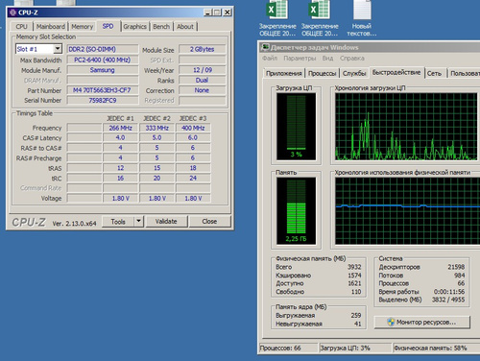Screen dimensions: 480x361
Task: Open the Файл menu in Task Manager
Action: [x=270, y=59]
